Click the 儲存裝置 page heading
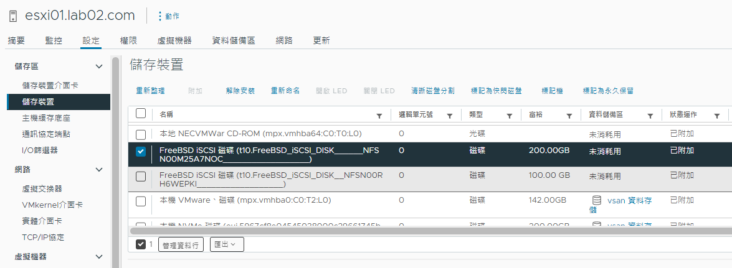Image resolution: width=732 pixels, height=268 pixels. pyautogui.click(x=156, y=65)
